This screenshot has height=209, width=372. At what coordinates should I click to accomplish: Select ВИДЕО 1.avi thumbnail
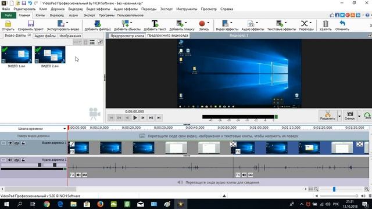(x=16, y=55)
